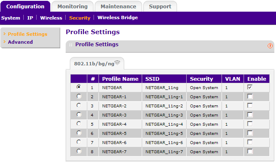Open the Wireless Bridge submenu
276x164 pixels.
118,17
